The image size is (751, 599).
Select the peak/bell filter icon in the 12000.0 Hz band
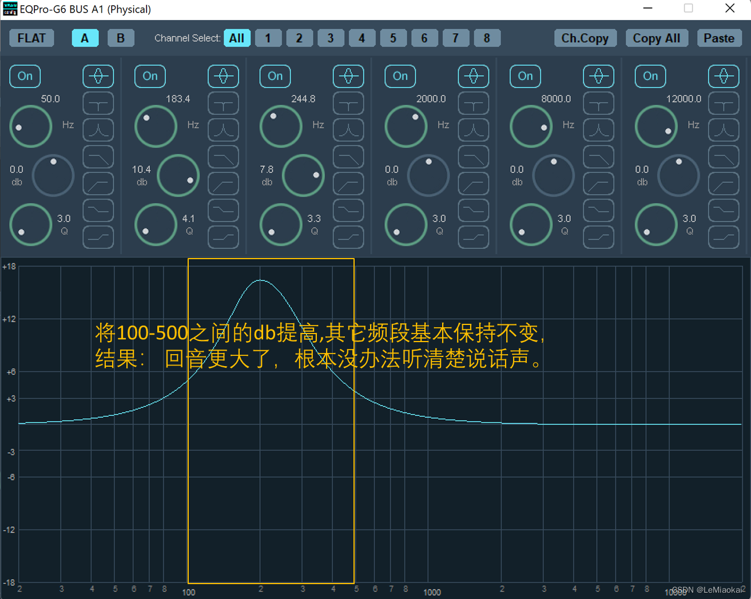pyautogui.click(x=724, y=76)
